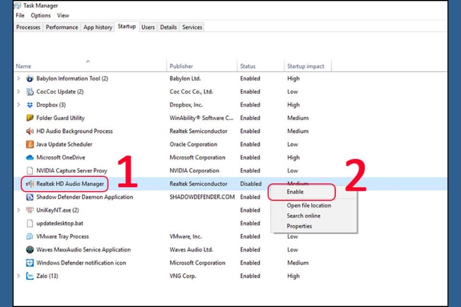Click the NVIDIA Capture Server Proxy file icon

[x=30, y=170]
